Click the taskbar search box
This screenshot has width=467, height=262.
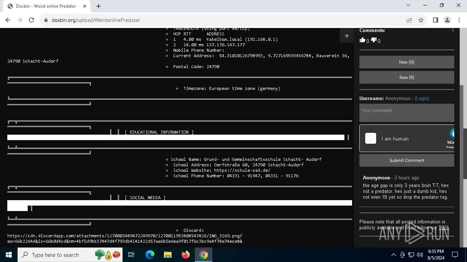point(70,255)
